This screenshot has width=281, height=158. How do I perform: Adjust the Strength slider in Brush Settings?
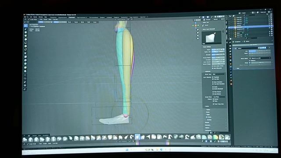[x=217, y=54]
